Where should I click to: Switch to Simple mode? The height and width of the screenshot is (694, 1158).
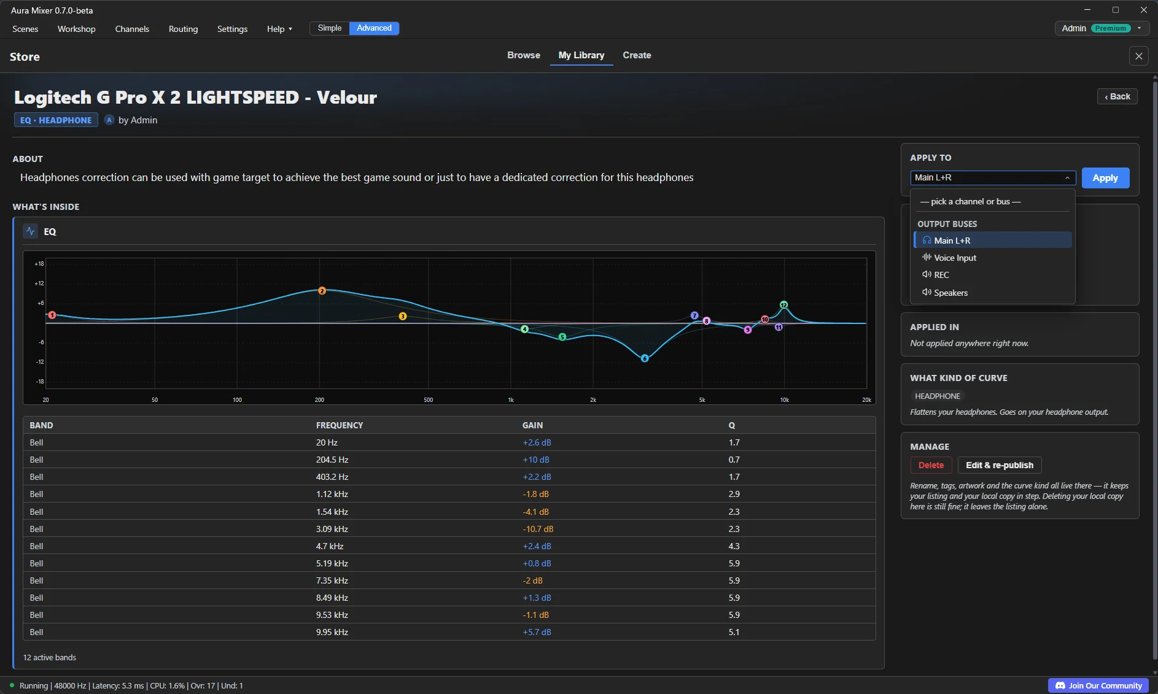(x=330, y=28)
